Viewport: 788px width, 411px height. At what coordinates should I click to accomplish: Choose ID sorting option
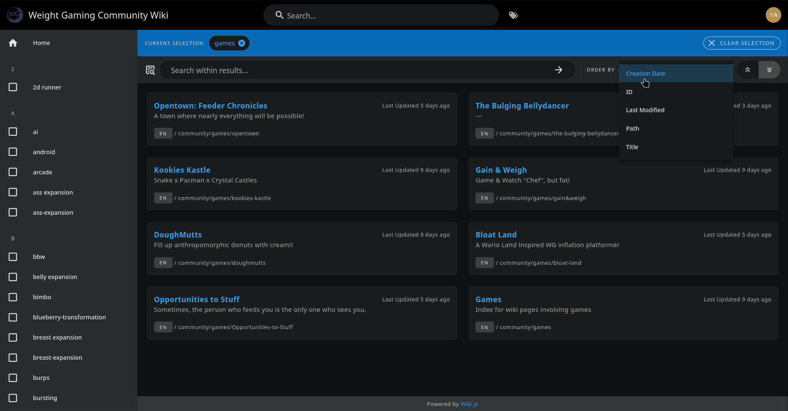[x=629, y=92]
